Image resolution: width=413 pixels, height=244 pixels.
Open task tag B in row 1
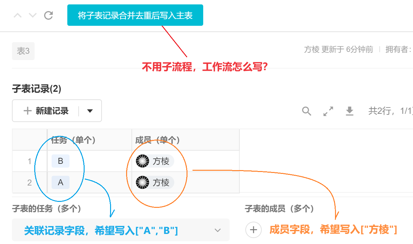coord(61,161)
